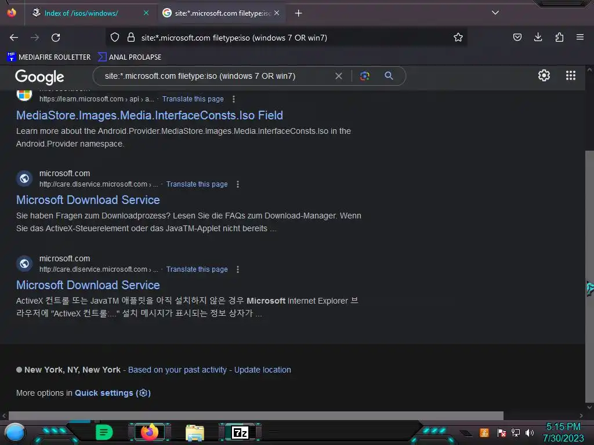
Task: Open more options for German Download Service result
Action: pyautogui.click(x=238, y=184)
